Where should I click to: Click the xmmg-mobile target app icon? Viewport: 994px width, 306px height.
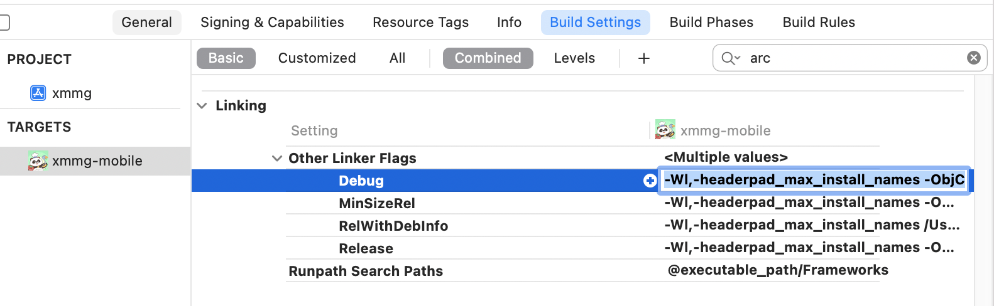point(38,161)
